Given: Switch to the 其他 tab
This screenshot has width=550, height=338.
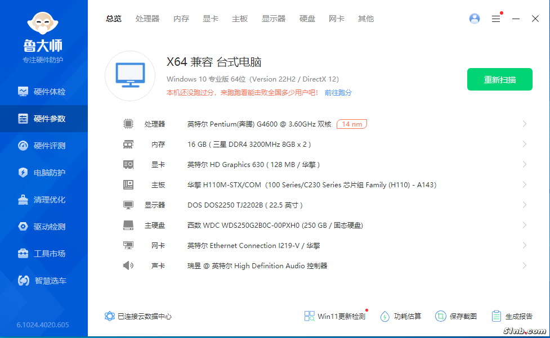Looking at the screenshot, I should [x=366, y=19].
